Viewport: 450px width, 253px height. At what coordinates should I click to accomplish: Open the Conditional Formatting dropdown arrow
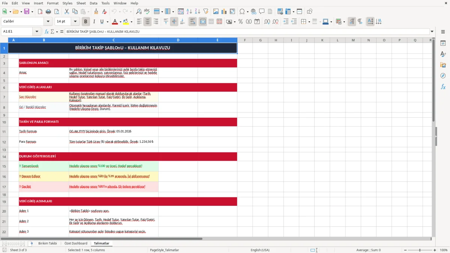tap(344, 22)
